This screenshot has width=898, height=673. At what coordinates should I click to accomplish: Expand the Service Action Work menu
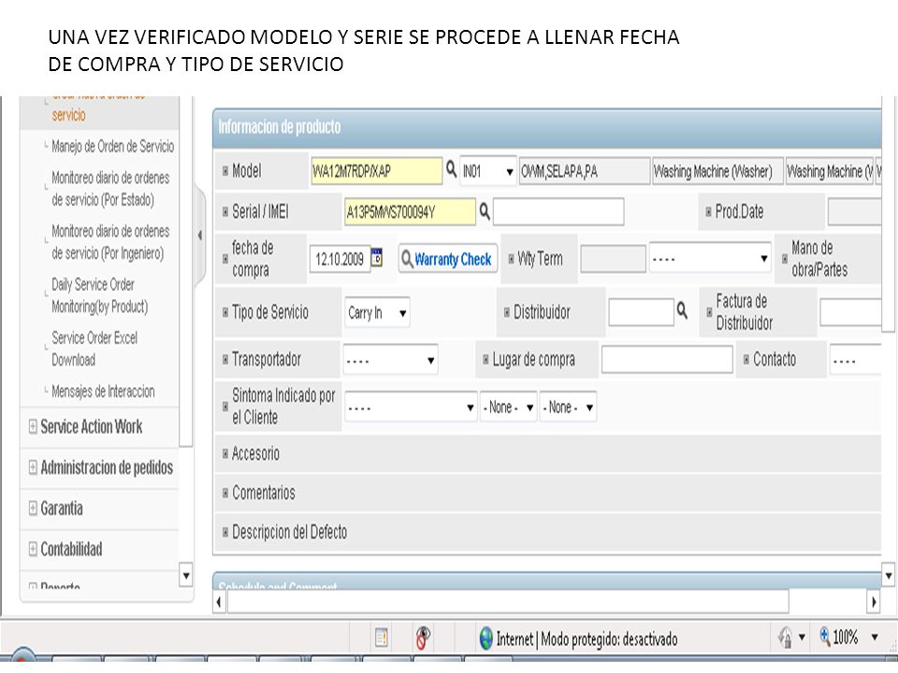[91, 426]
